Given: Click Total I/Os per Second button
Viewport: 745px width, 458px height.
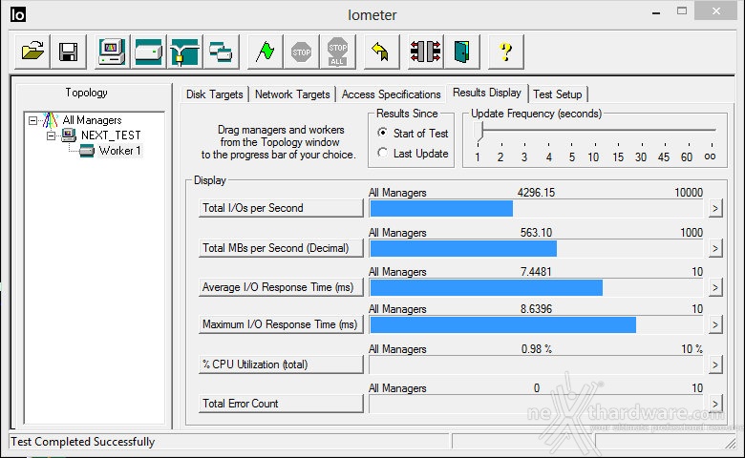Looking at the screenshot, I should 281,208.
